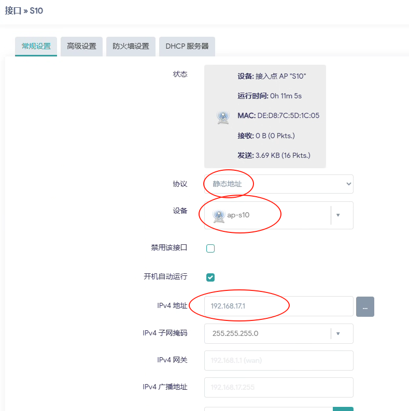The width and height of the screenshot is (409, 411).
Task: Open the 防火墙设置 tab
Action: pyautogui.click(x=131, y=46)
